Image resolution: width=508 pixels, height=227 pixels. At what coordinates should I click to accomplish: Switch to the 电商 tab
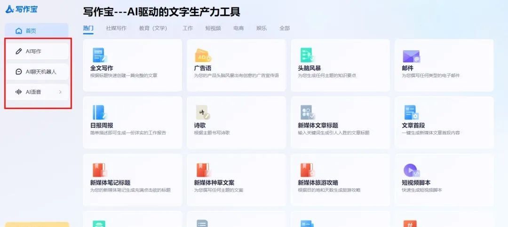[238, 28]
